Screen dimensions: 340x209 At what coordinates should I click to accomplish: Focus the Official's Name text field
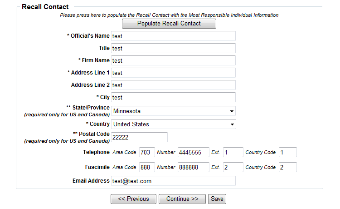pos(173,36)
